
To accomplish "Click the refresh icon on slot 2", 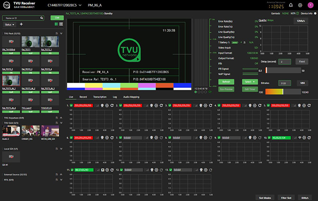I will [x=161, y=105].
